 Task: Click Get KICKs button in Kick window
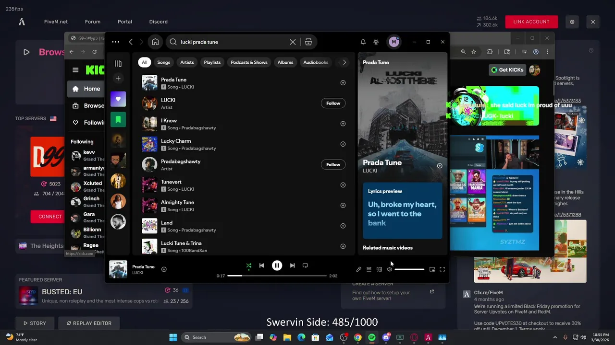pyautogui.click(x=507, y=70)
